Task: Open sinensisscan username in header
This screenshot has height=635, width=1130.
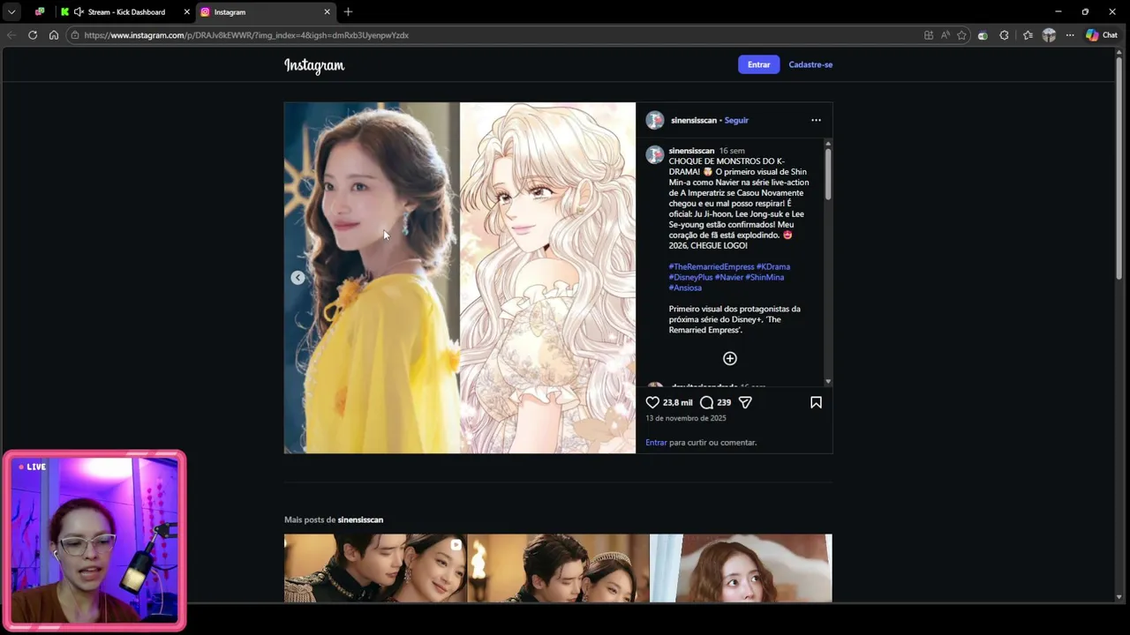Action: point(694,120)
